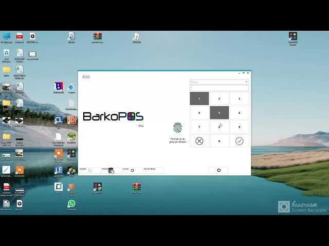Select the Recycle Bin desktop icon

(x=7, y=55)
